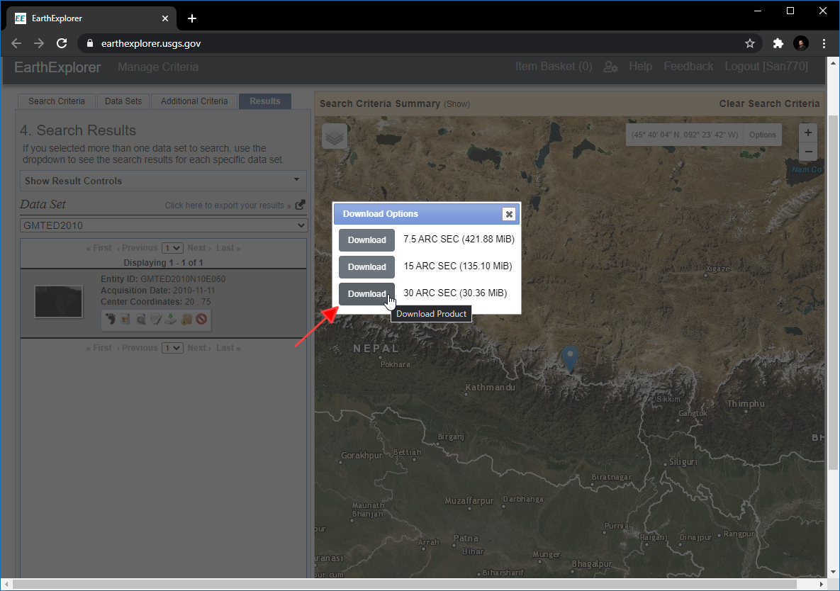Viewport: 840px width, 591px height.
Task: Open the map layers icon
Action: (x=335, y=137)
